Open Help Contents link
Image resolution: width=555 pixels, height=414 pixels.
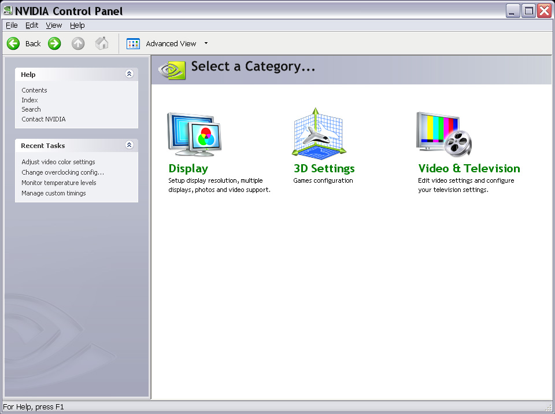pos(34,90)
